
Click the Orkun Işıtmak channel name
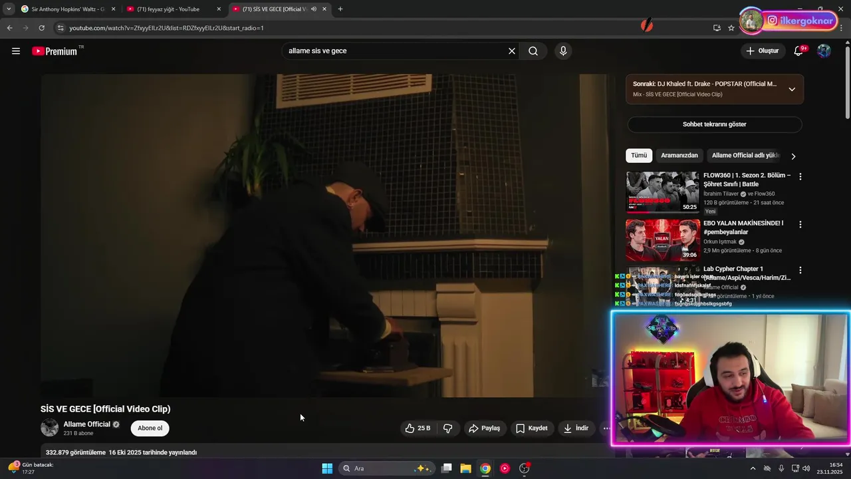coord(720,241)
